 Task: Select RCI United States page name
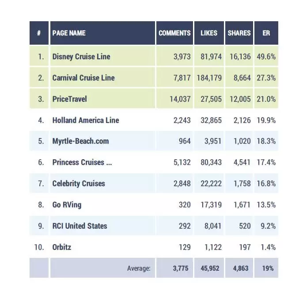(80, 226)
